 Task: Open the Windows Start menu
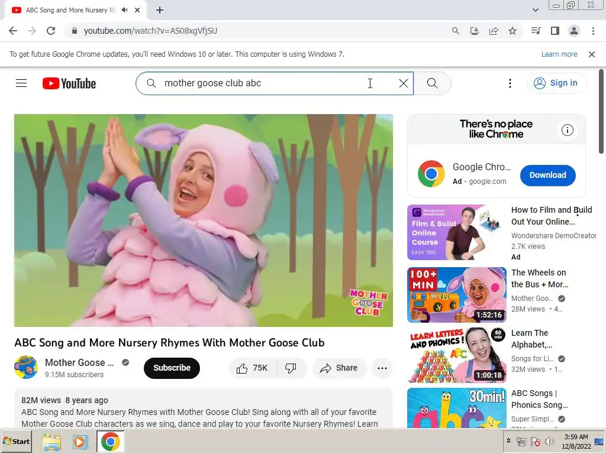tap(16, 441)
